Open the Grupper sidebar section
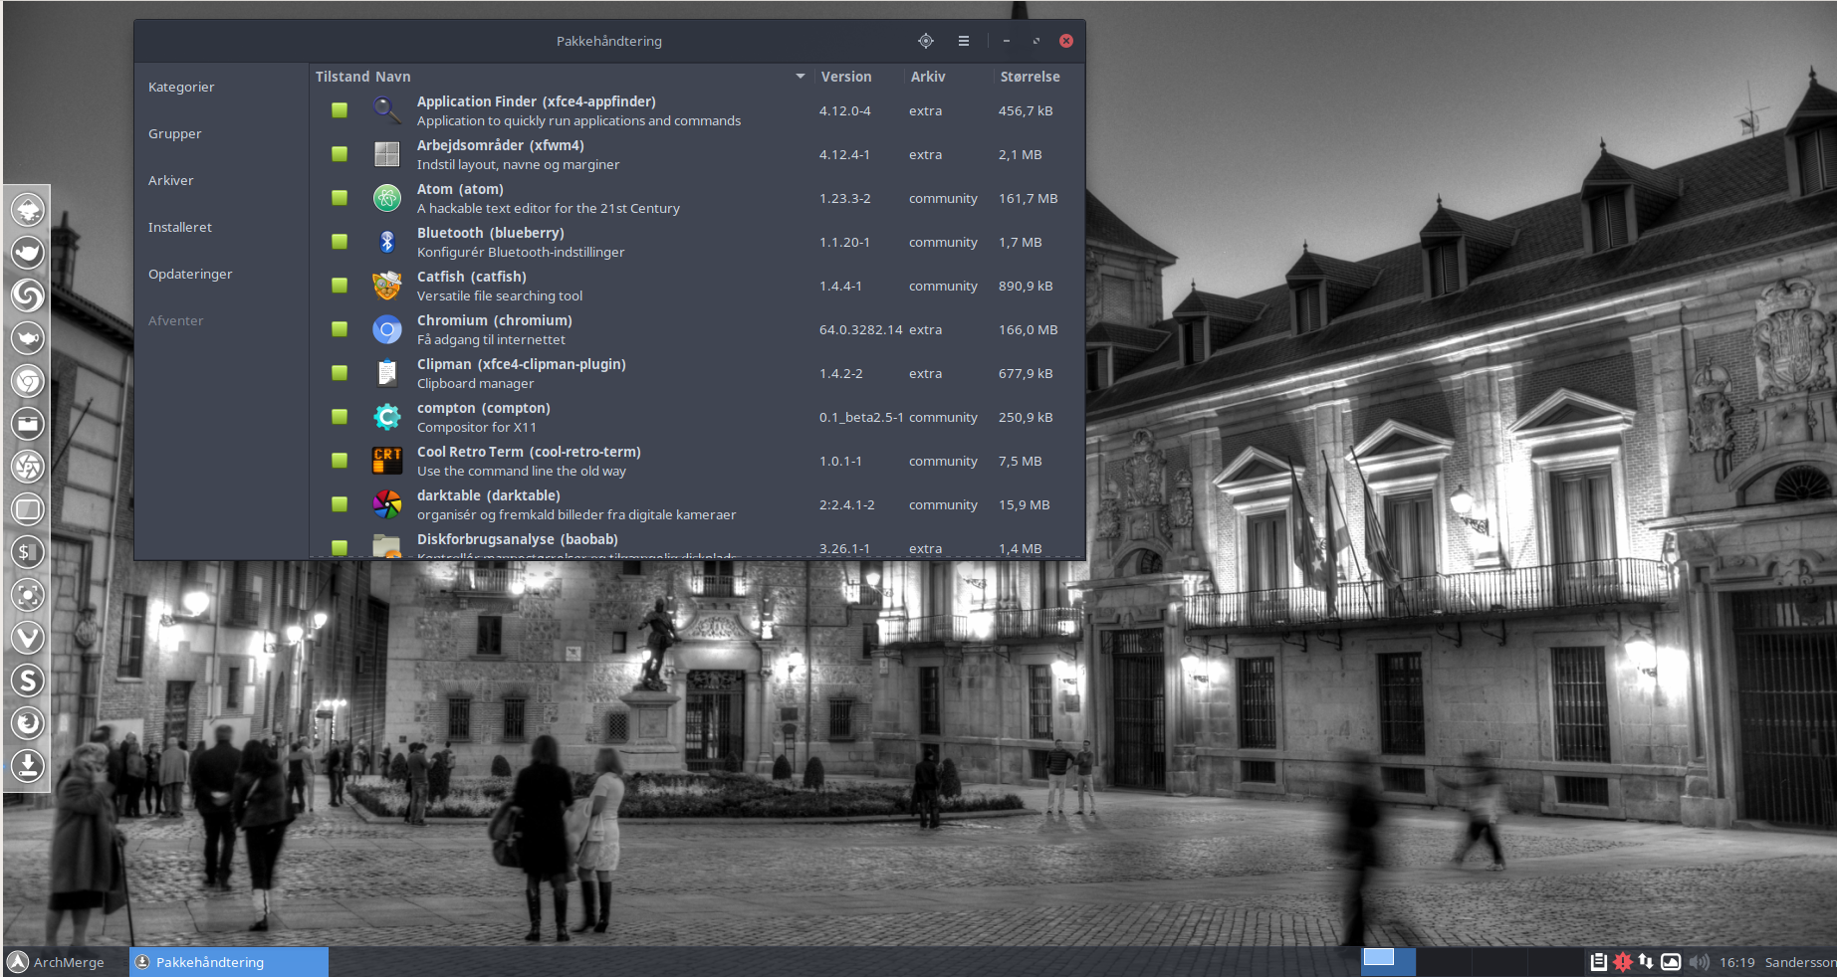Screen dimensions: 1837x977 click(x=175, y=134)
